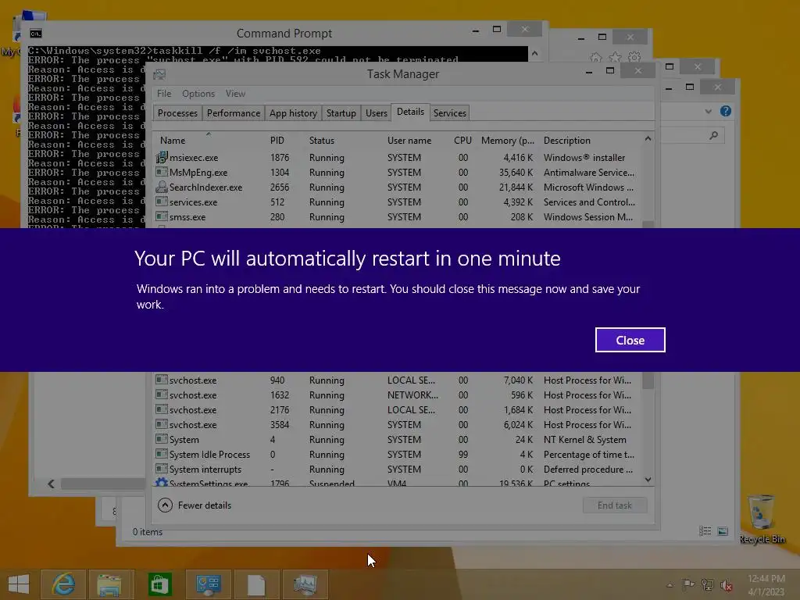The width and height of the screenshot is (800, 600).
Task: Open the Command Prompt system menu icon
Action: tap(36, 34)
